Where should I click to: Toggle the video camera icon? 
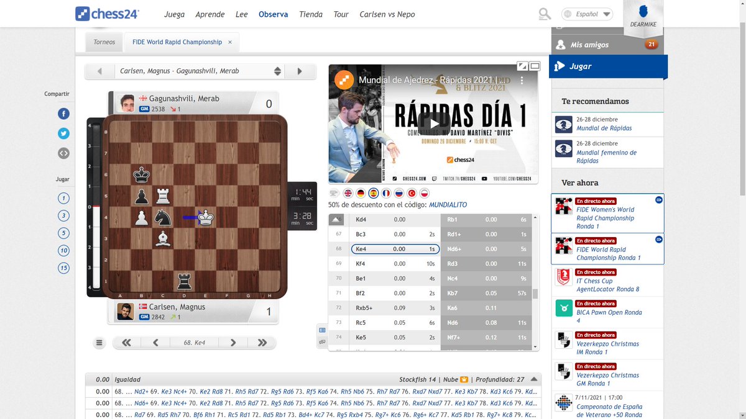(334, 193)
